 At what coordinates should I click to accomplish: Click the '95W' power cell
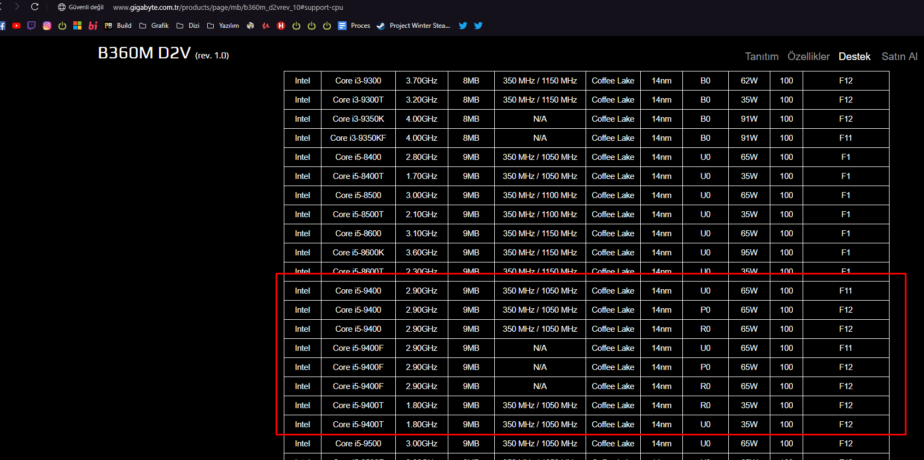coord(749,253)
